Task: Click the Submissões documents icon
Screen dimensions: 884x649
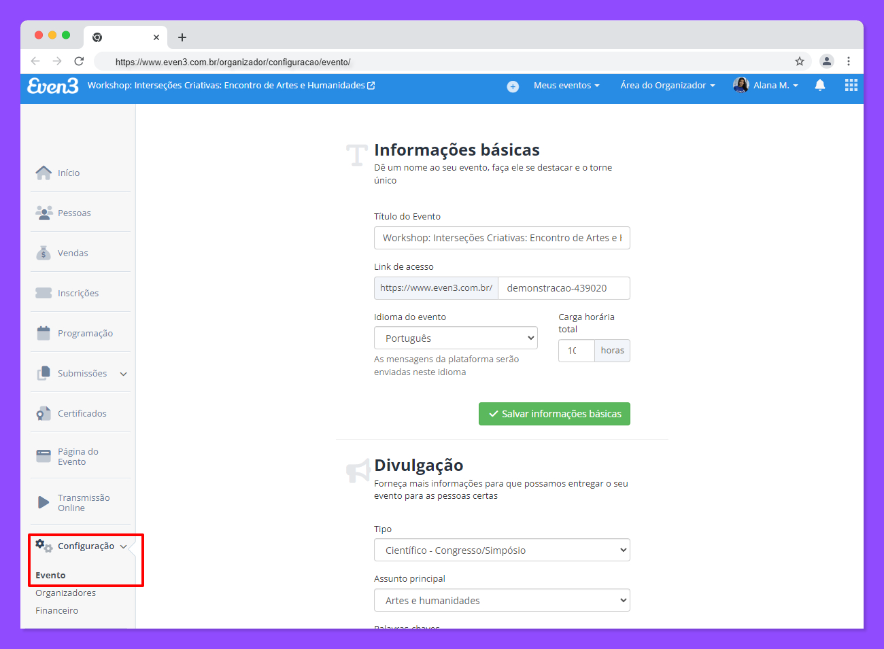Action: [44, 373]
